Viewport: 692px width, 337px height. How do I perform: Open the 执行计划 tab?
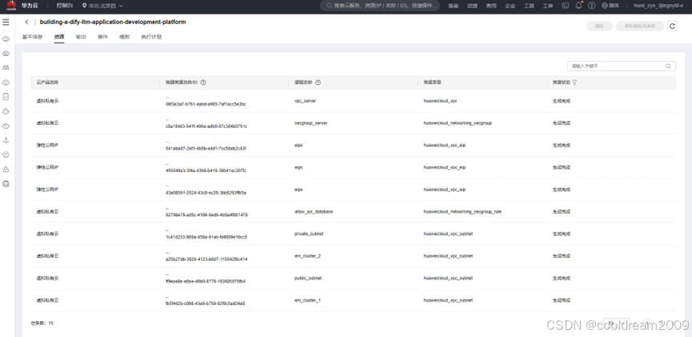(151, 37)
